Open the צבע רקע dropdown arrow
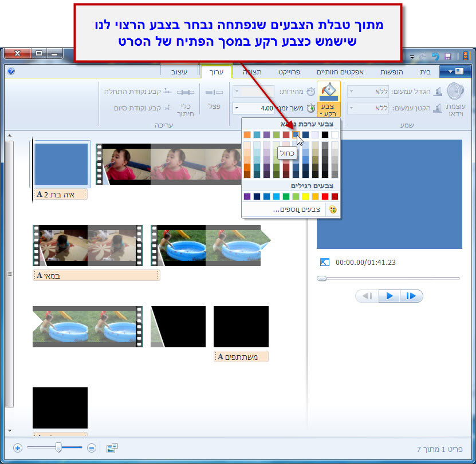476x464 pixels. click(x=321, y=114)
